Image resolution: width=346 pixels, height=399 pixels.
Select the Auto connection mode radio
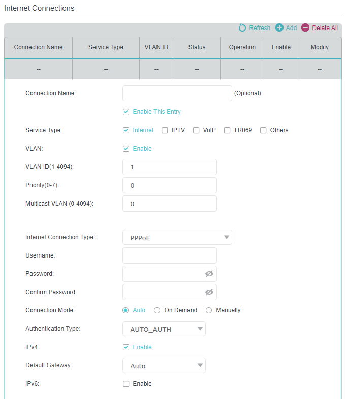pyautogui.click(x=125, y=310)
